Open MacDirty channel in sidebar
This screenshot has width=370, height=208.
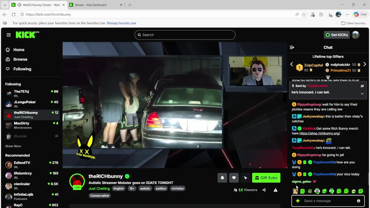point(32,125)
